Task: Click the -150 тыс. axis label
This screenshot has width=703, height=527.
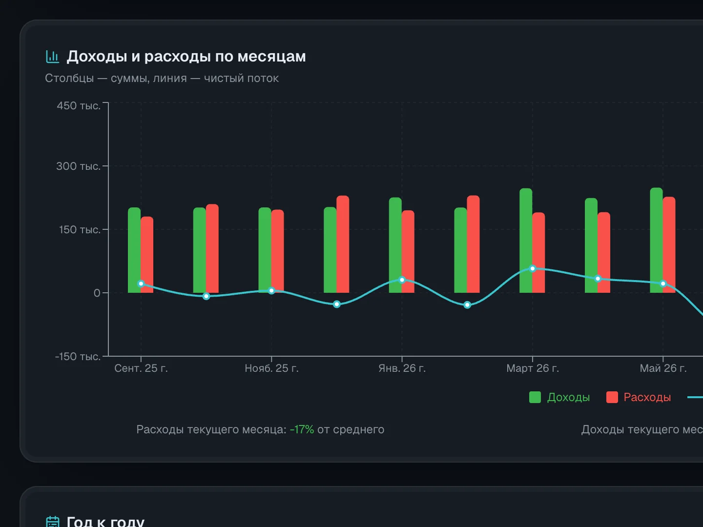Action: (x=78, y=356)
